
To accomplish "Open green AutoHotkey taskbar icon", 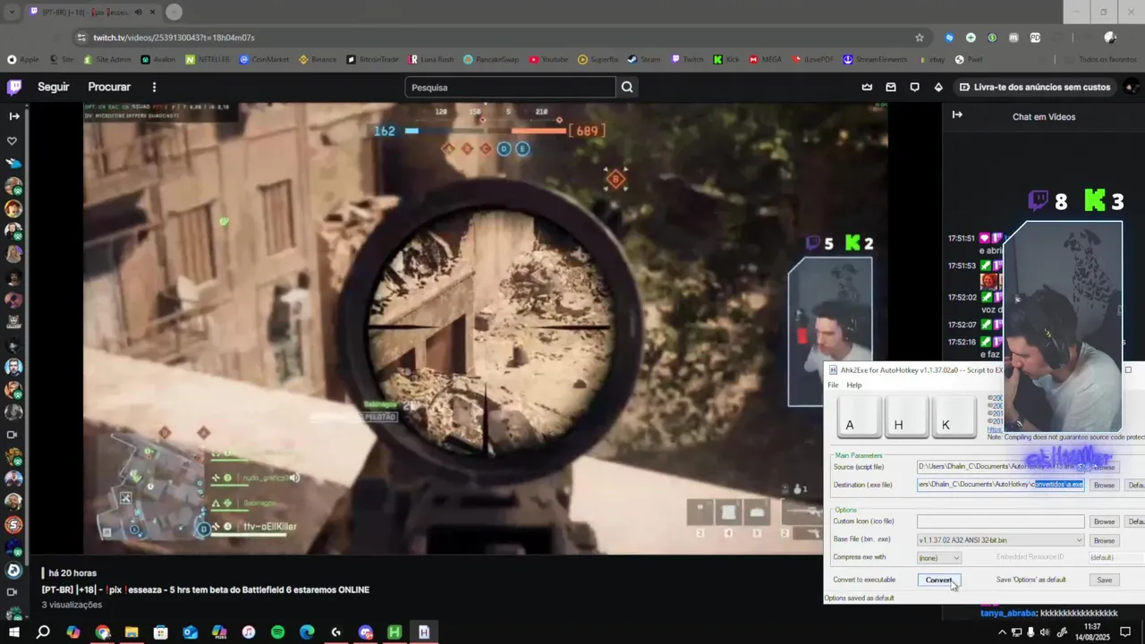I will coord(394,632).
